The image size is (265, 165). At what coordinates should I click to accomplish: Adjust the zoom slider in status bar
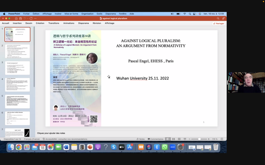point(200,139)
